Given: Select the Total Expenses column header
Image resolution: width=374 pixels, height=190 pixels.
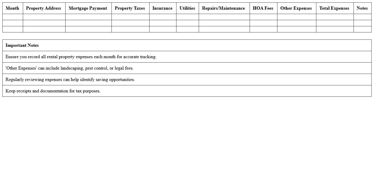Looking at the screenshot, I should pyautogui.click(x=334, y=8).
